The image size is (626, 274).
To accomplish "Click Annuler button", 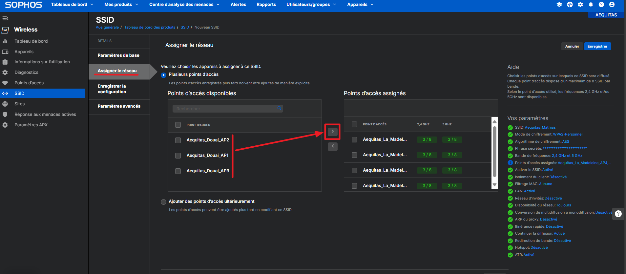I will [572, 47].
